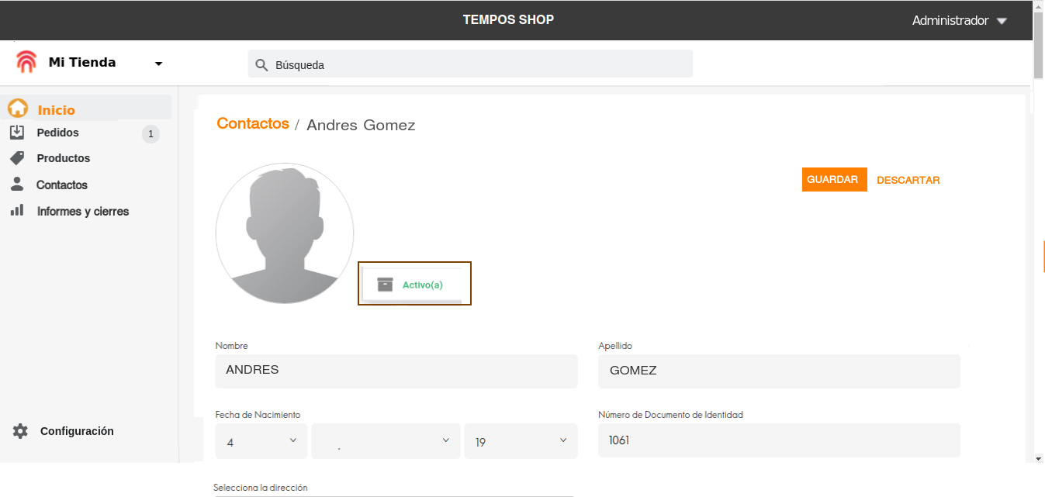
Task: Go to Productos in the sidebar
Action: pyautogui.click(x=64, y=158)
